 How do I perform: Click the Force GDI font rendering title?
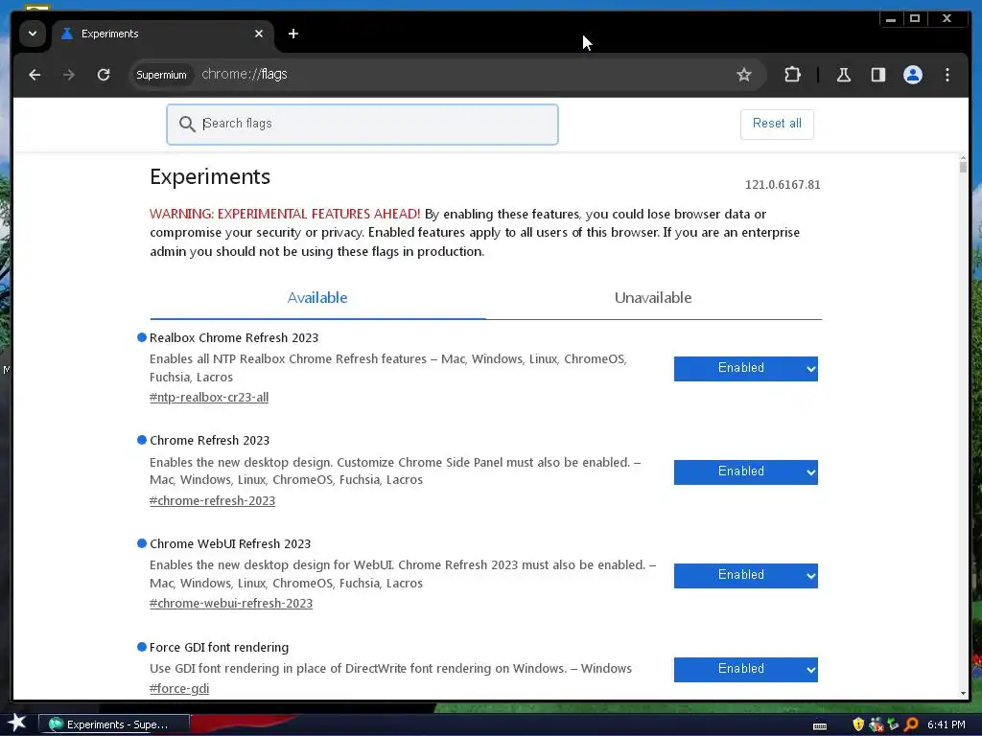(219, 647)
